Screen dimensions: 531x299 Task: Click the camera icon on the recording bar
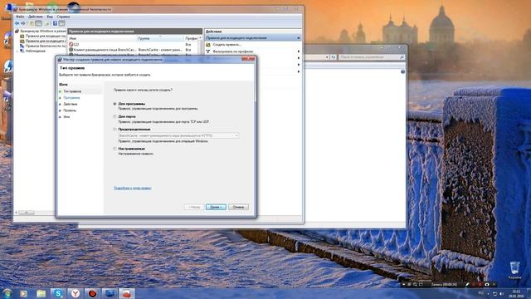(487, 284)
